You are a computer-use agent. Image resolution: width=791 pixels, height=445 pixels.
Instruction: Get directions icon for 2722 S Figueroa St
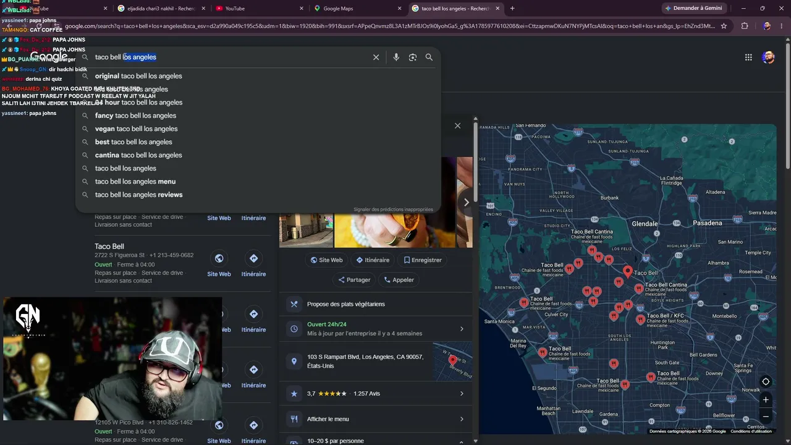point(253,258)
